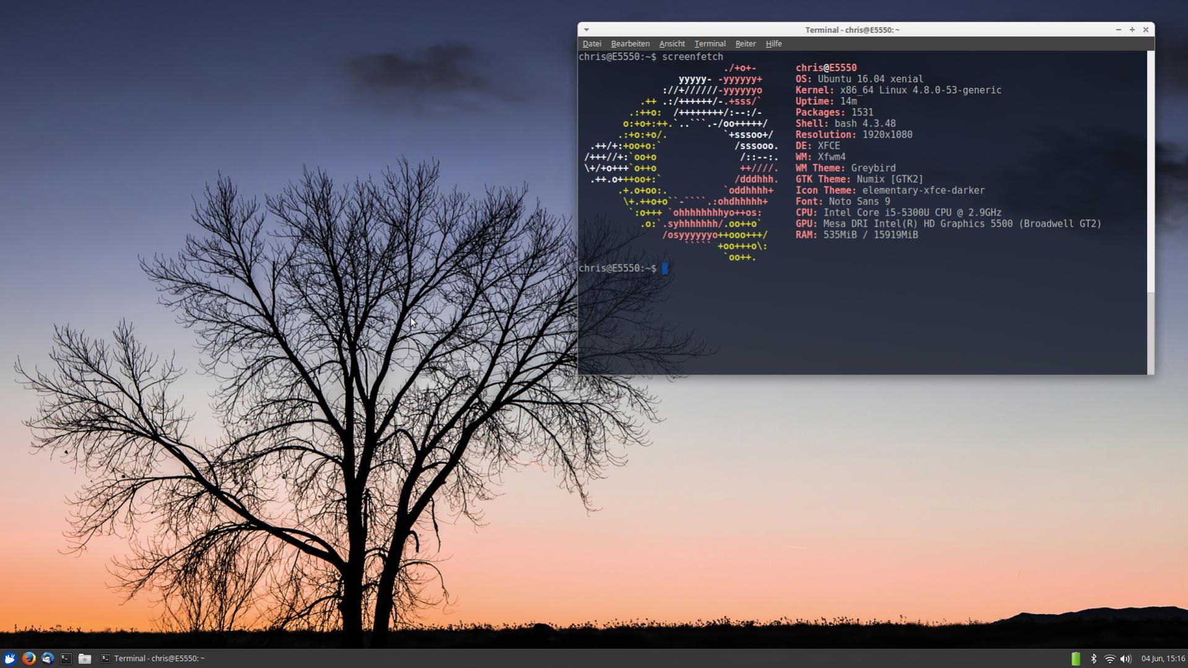1188x668 pixels.
Task: Click the 'screenfetch' command text
Action: [692, 57]
